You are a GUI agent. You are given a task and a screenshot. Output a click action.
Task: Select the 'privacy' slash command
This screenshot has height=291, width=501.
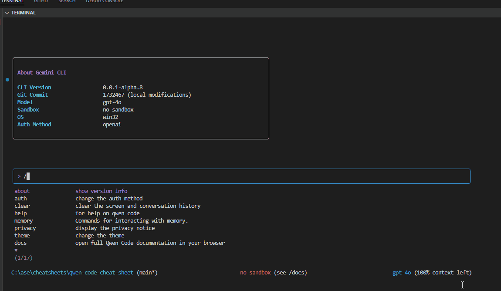pyautogui.click(x=25, y=228)
